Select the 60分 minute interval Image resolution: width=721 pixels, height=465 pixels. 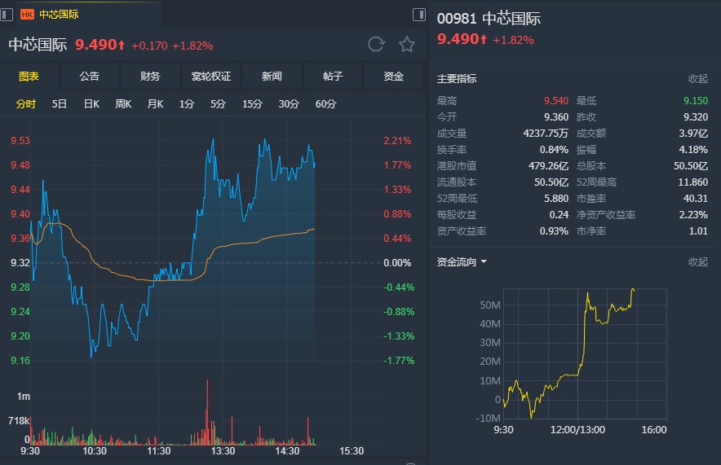[x=325, y=104]
